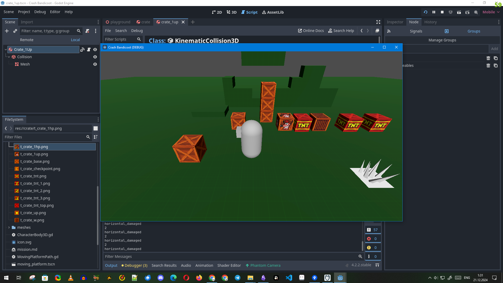Viewport: 503px width, 283px height.
Task: Add a new child node
Action: tap(7, 31)
